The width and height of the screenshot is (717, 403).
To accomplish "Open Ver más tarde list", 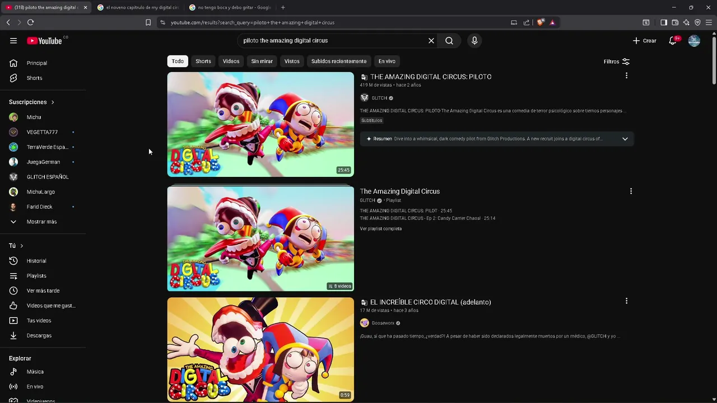I will tap(44, 290).
